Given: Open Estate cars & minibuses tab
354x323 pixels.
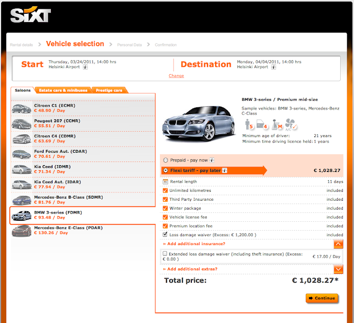Looking at the screenshot, I should pos(63,90).
